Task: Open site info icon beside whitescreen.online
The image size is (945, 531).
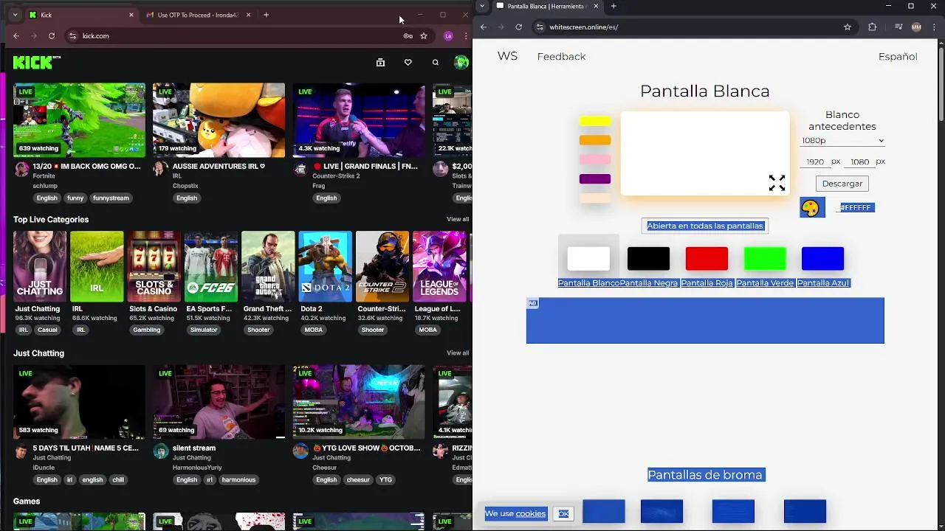Action: (x=540, y=27)
